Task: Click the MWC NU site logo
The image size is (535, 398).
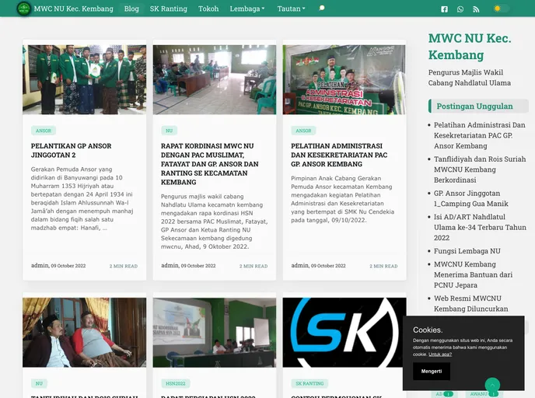Action: click(x=24, y=9)
